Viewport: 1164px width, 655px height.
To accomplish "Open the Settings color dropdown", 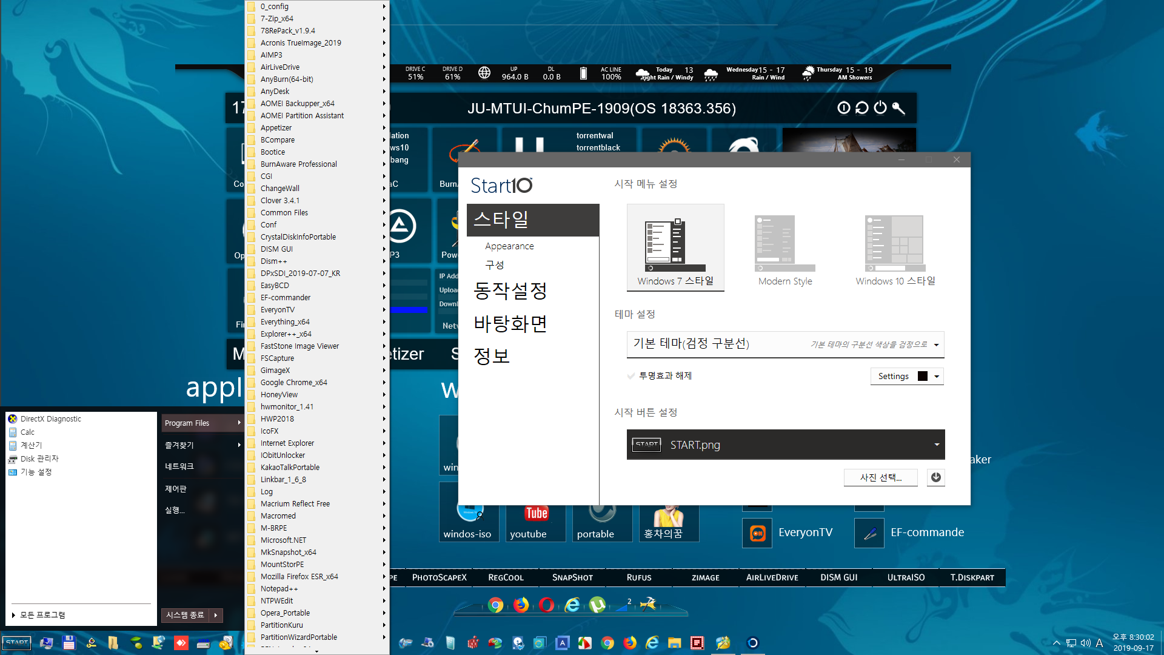I will pyautogui.click(x=907, y=376).
